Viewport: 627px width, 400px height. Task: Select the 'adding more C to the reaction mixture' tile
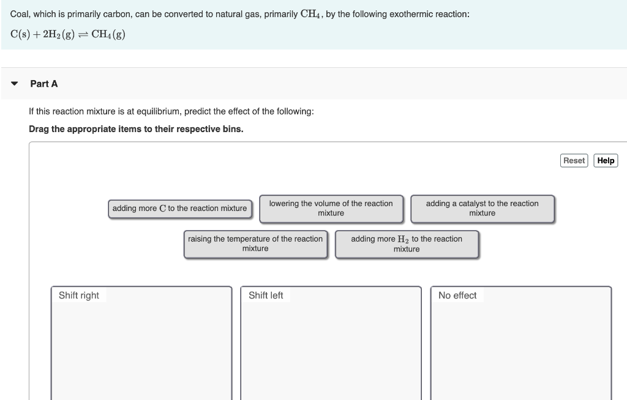point(179,209)
